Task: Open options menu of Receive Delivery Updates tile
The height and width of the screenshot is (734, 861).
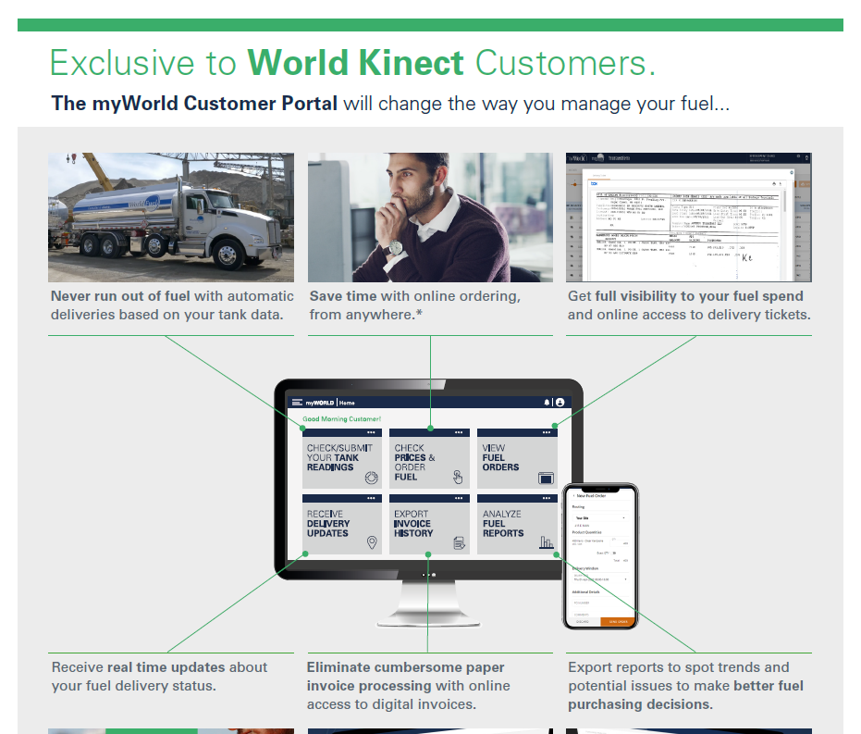Action: point(371,498)
